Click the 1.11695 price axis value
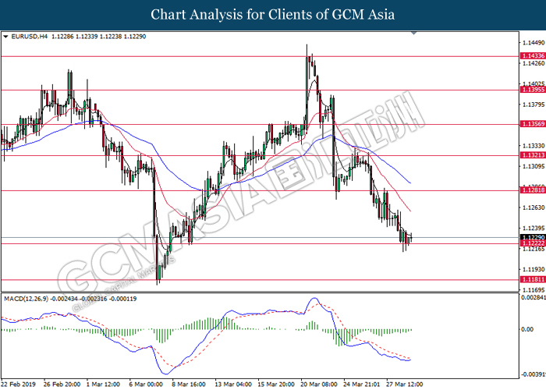Image resolution: width=546 pixels, height=390 pixels. pos(534,289)
